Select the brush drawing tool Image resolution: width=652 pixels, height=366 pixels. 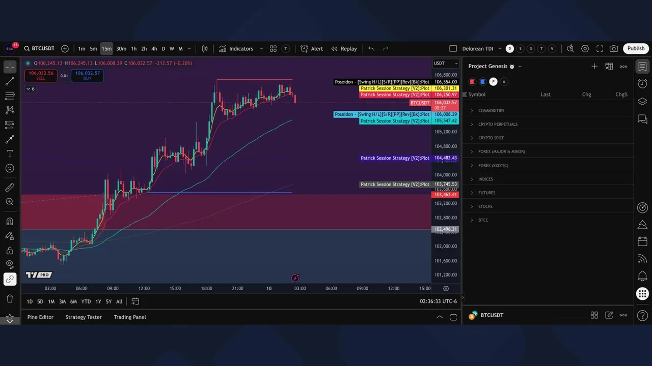[10, 139]
